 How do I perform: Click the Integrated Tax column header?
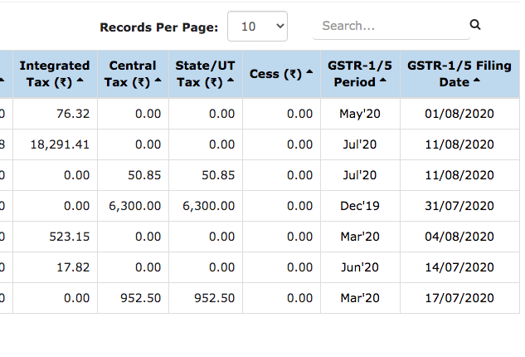[x=55, y=74]
